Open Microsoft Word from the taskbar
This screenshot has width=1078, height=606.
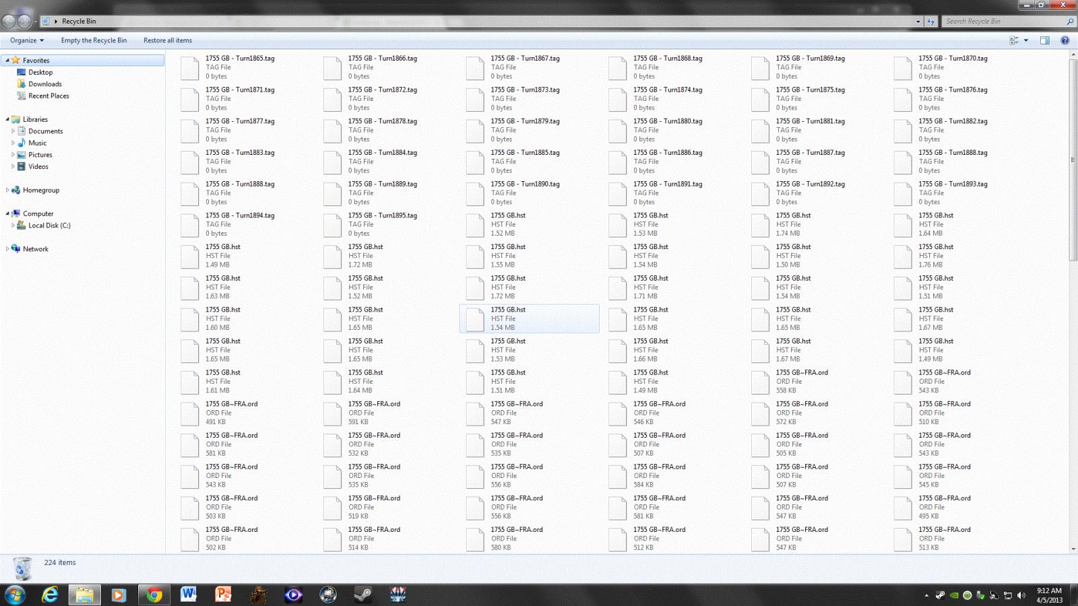189,595
